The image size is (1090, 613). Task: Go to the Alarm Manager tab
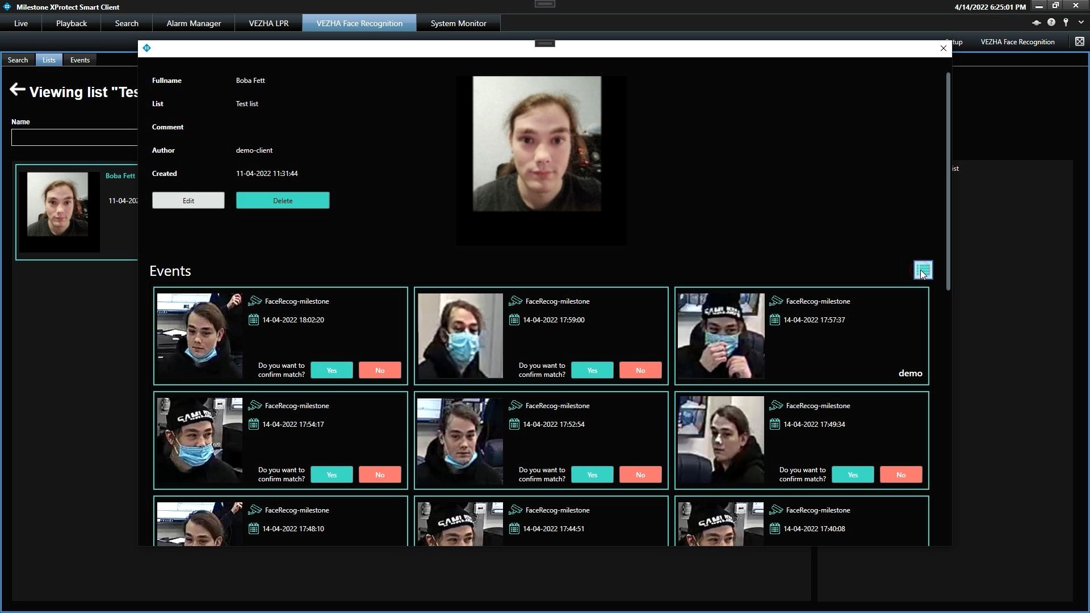pos(194,23)
